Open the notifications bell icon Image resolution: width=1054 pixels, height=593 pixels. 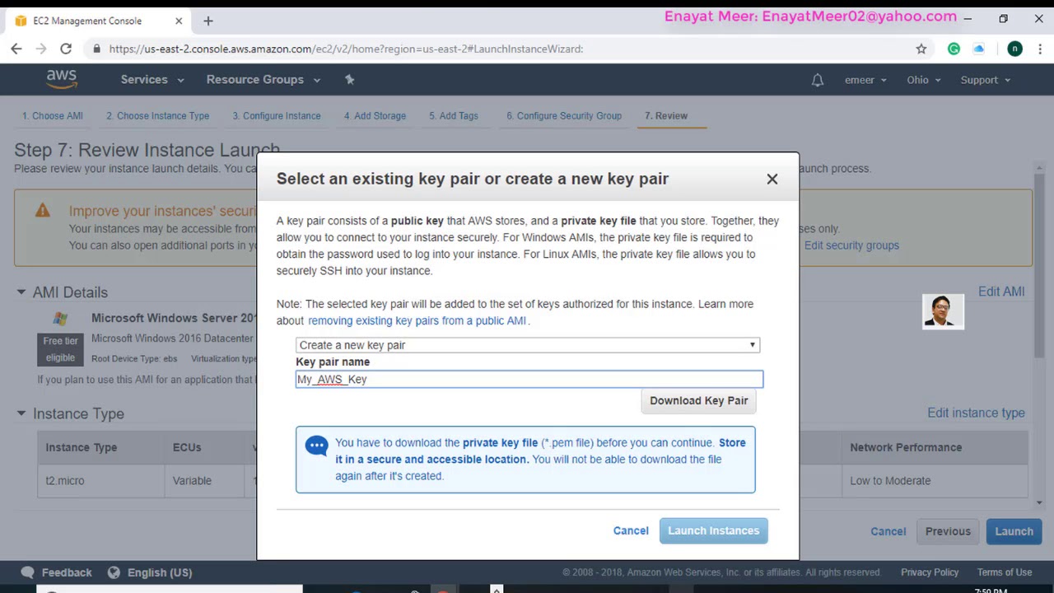pos(818,80)
